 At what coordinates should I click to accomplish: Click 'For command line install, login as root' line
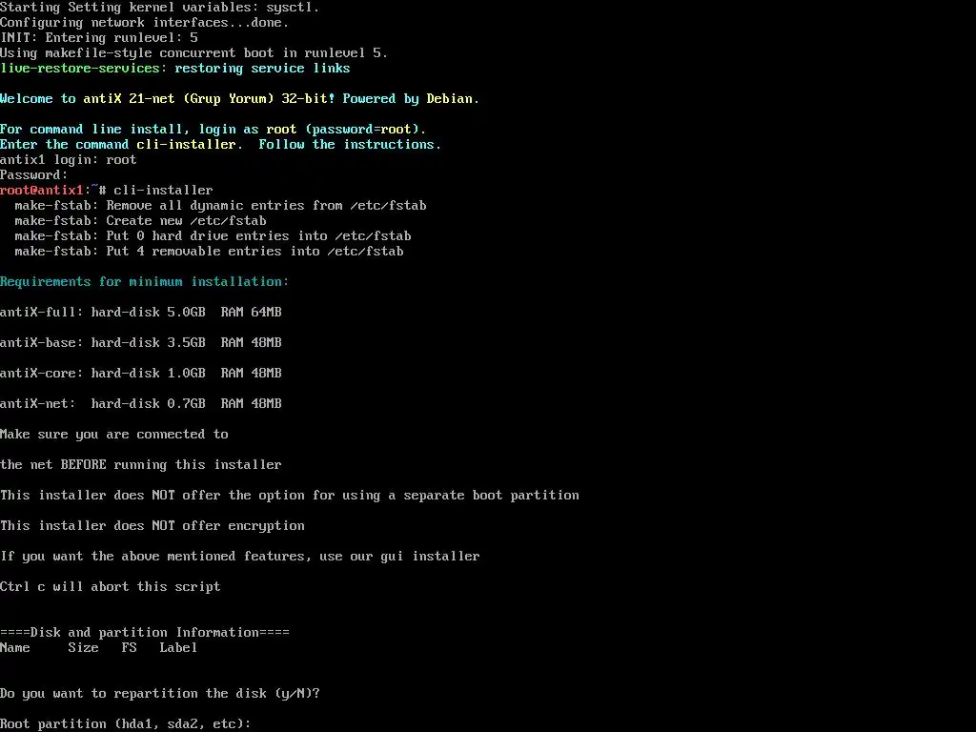click(x=213, y=129)
